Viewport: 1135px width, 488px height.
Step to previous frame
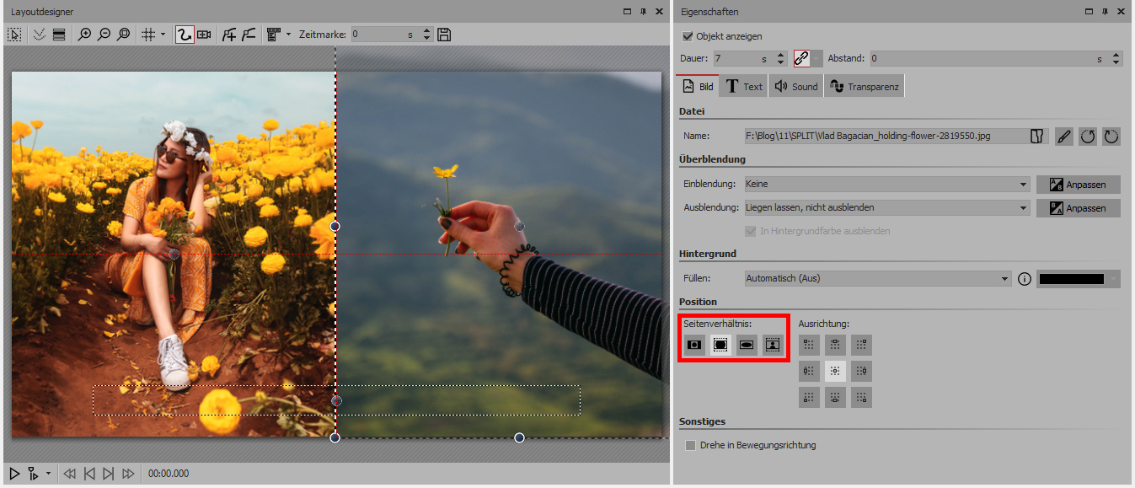(x=89, y=474)
